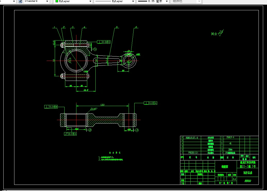This screenshot has height=191, width=267.
Task: Click part callout number 5 above the rod
Action: [117, 27]
